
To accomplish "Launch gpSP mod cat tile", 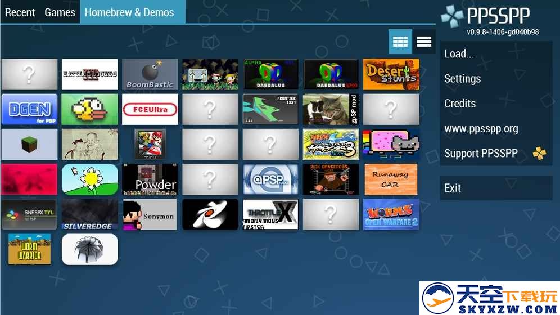I will (x=331, y=109).
